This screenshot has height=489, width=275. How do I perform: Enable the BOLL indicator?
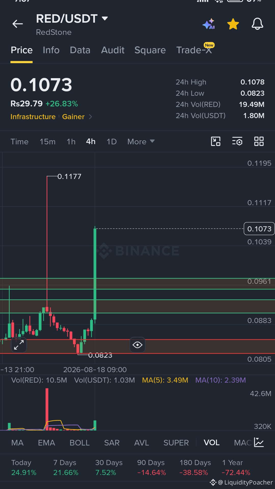click(79, 443)
